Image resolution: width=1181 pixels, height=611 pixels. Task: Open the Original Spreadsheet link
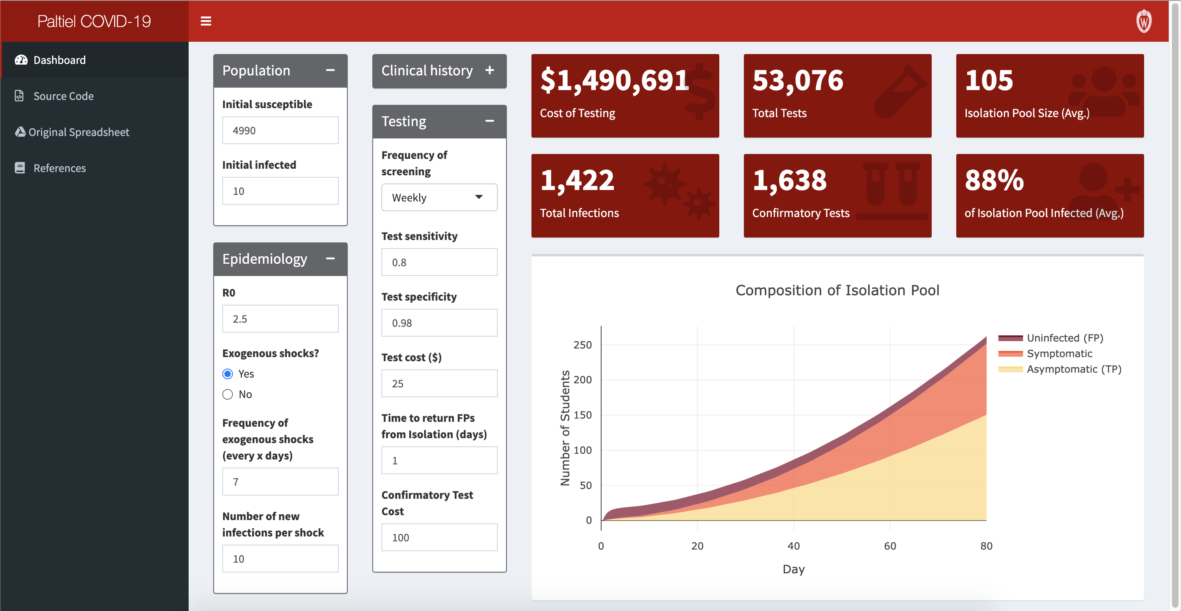click(79, 132)
